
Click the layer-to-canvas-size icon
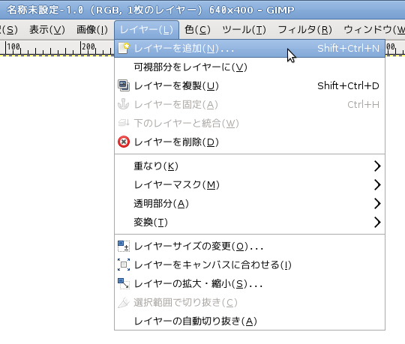point(124,265)
